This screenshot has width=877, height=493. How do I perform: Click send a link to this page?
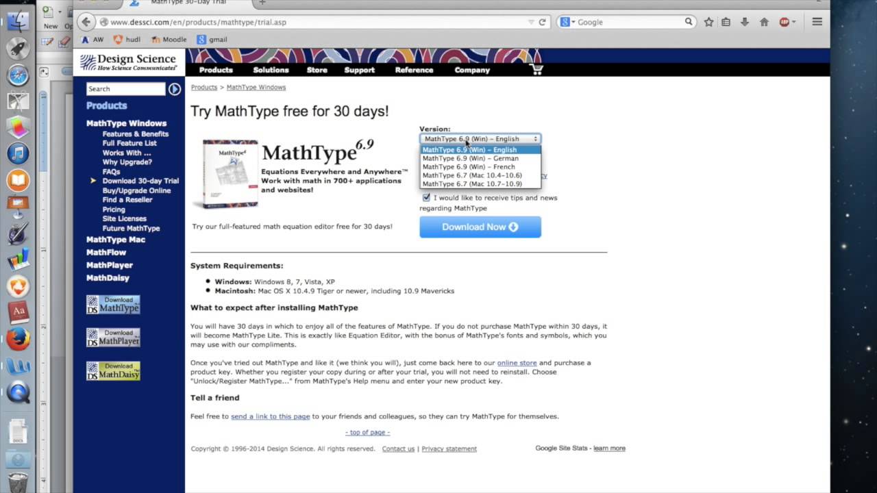tap(271, 416)
